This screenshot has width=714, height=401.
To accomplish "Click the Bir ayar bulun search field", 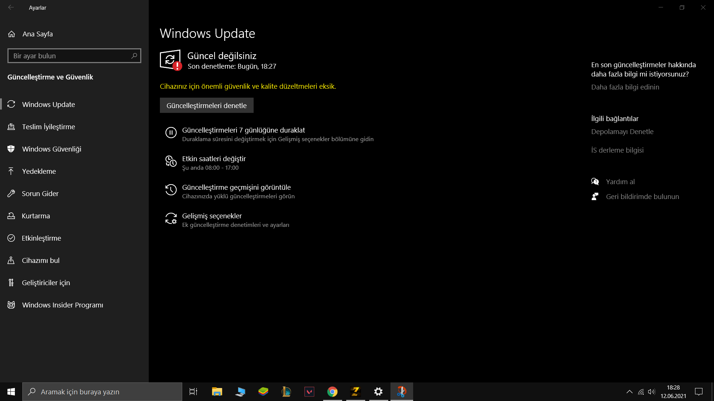I will pyautogui.click(x=69, y=56).
